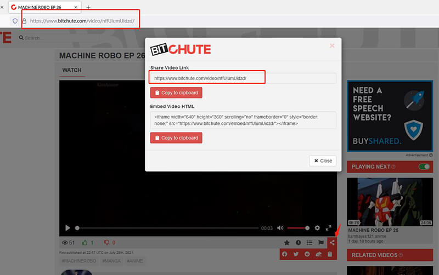Click the Advertisement info icon
This screenshot has height=275, width=439.
tap(431, 155)
